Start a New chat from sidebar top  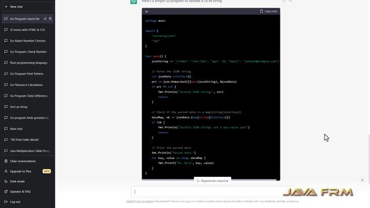point(27,6)
